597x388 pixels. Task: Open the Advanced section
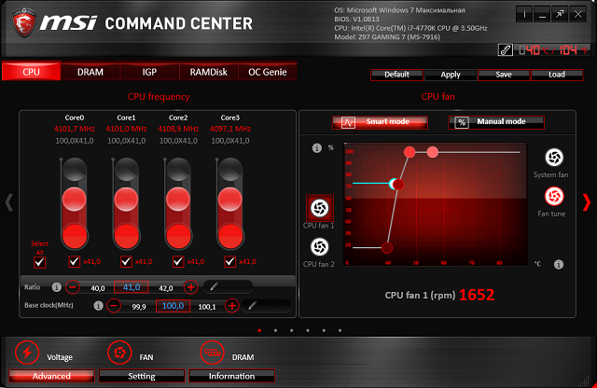click(x=51, y=376)
